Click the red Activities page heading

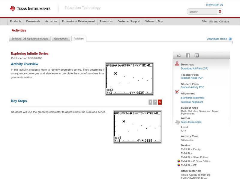19,31
